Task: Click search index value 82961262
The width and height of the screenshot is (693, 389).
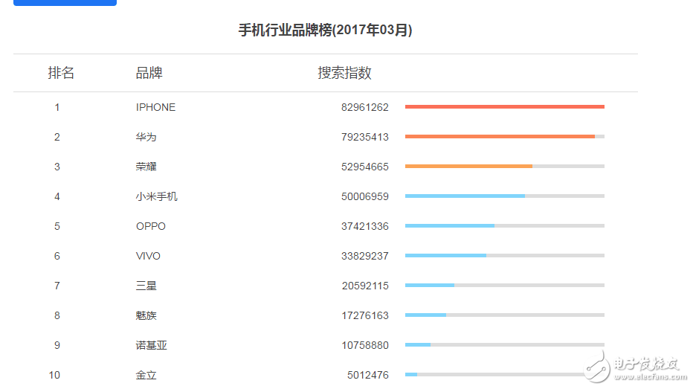Action: pos(364,107)
